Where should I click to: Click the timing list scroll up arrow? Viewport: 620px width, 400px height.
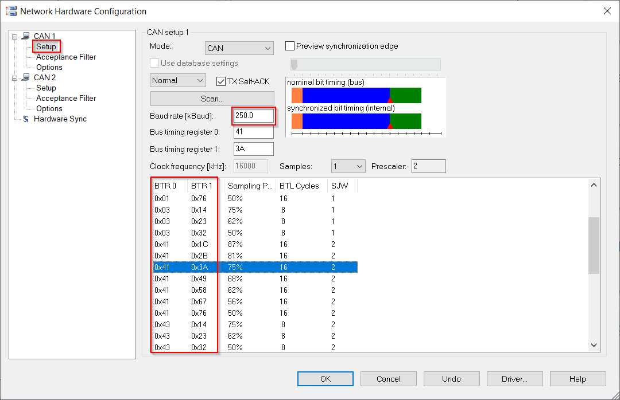[x=594, y=185]
